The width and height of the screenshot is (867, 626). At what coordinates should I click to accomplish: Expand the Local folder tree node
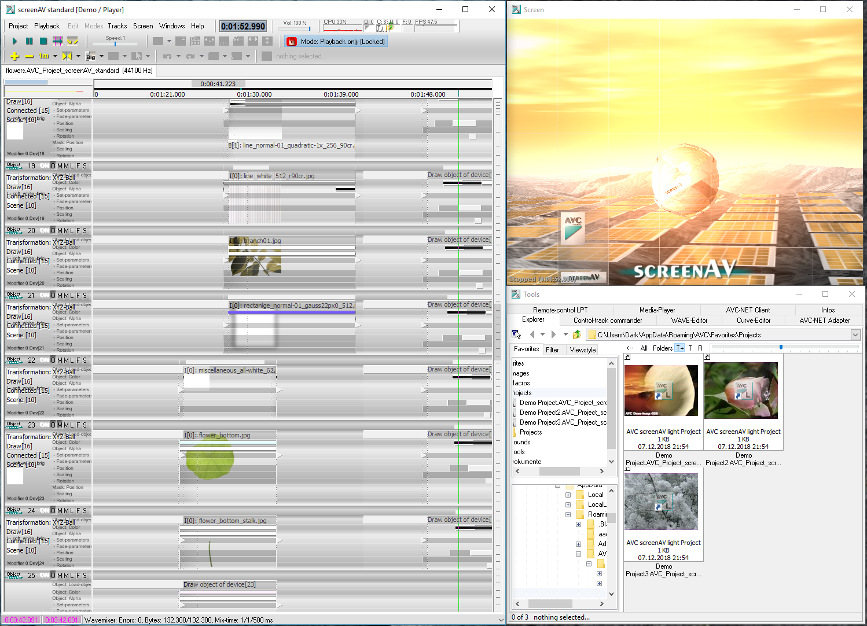pyautogui.click(x=568, y=495)
